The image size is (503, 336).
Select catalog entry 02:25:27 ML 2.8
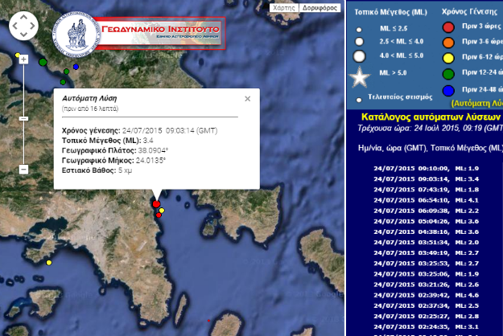point(427,317)
